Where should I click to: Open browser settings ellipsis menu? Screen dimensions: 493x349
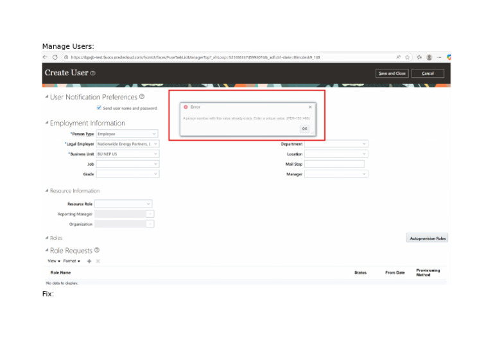[439, 57]
